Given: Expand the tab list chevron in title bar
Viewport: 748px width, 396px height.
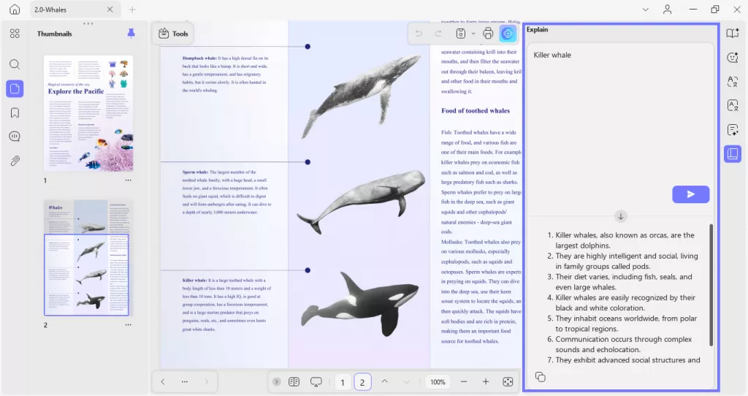Looking at the screenshot, I should click(x=646, y=9).
